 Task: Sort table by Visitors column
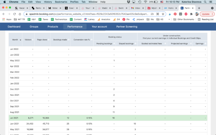[x=28, y=40]
